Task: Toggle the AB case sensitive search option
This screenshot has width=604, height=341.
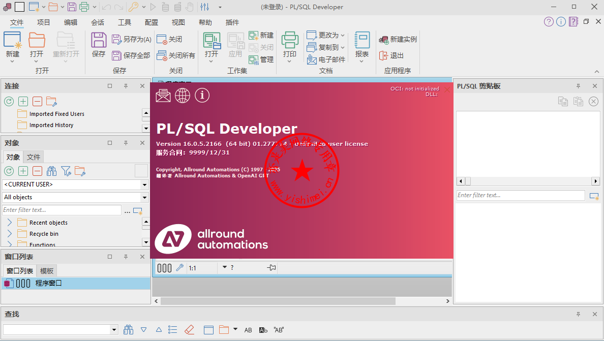Action: coord(248,330)
